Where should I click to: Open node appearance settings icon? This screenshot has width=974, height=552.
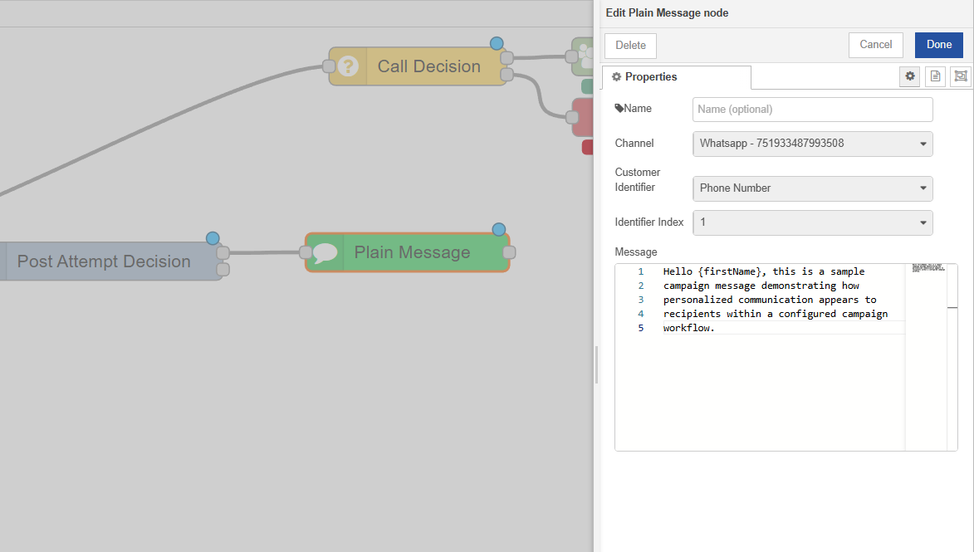[x=960, y=76]
